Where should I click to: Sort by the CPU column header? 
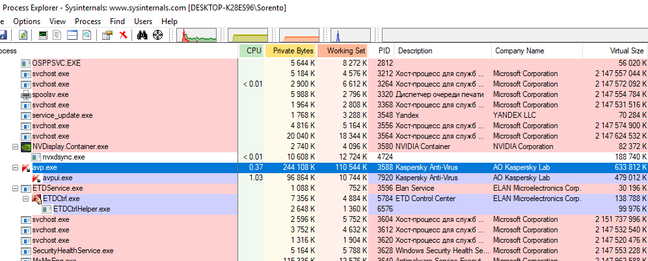(251, 51)
